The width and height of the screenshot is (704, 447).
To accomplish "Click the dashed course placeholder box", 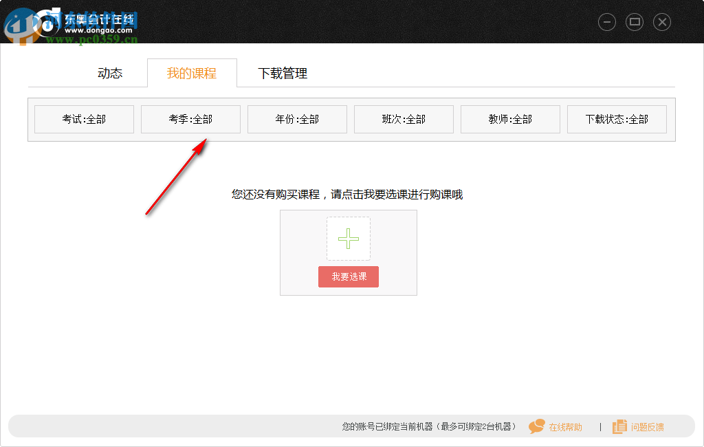I will point(348,239).
